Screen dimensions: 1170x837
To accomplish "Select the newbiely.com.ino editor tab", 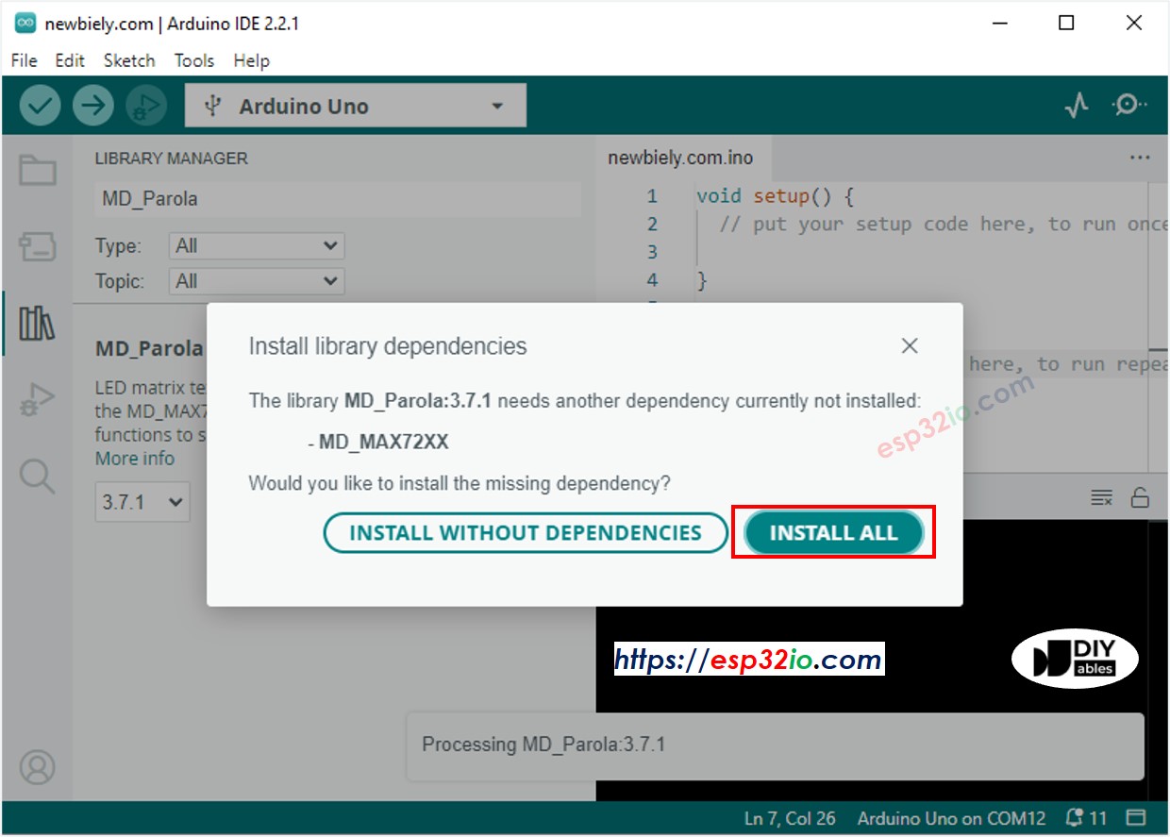I will pos(681,158).
